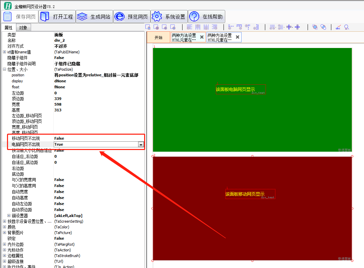Expand the 光标动作 property group
Screen dimensions: 364x268
4,250
